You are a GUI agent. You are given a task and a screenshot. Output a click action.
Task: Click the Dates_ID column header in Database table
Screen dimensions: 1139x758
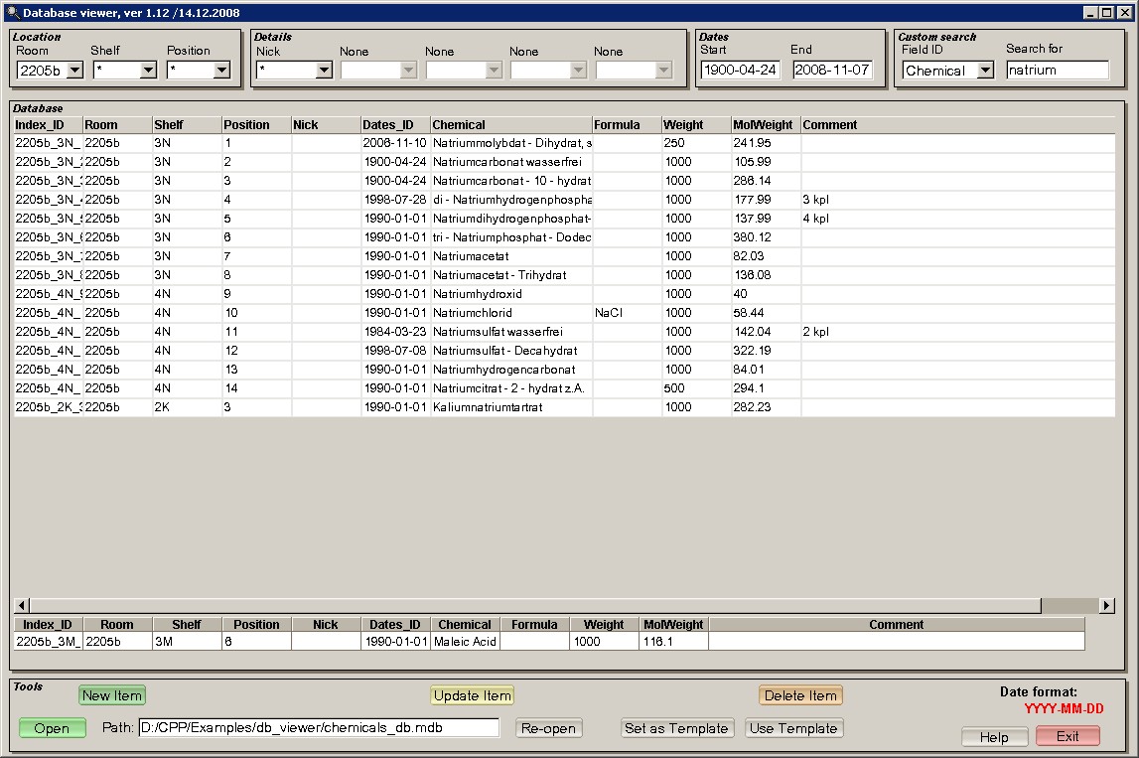[395, 125]
